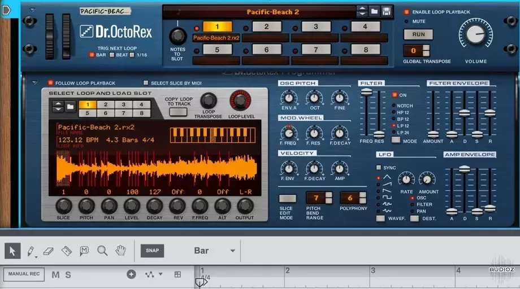Click the LFO Rate knob

coord(406,179)
